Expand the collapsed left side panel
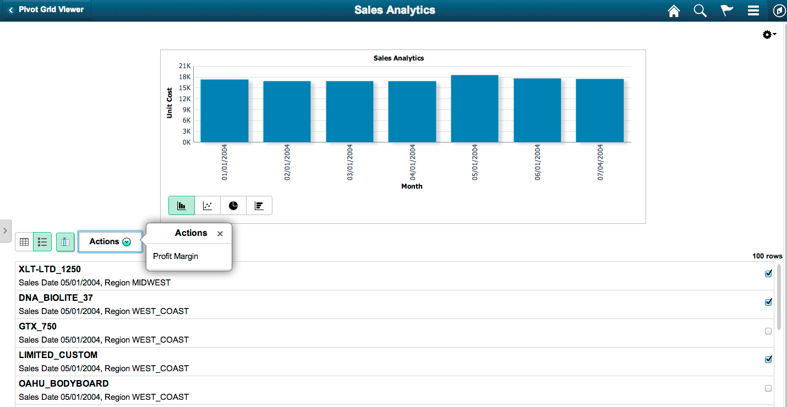The image size is (787, 407). tap(6, 231)
